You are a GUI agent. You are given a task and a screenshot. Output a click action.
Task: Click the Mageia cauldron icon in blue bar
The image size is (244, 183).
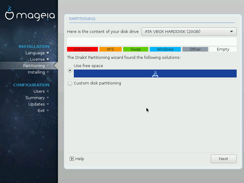[x=155, y=74]
